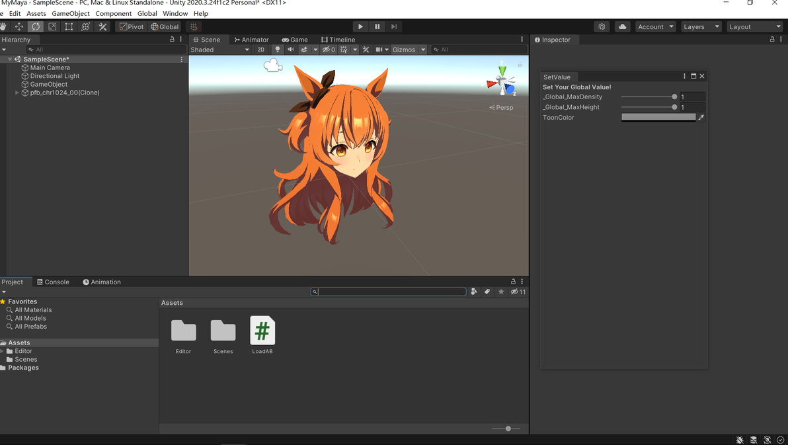Select the Scale tool

click(52, 26)
